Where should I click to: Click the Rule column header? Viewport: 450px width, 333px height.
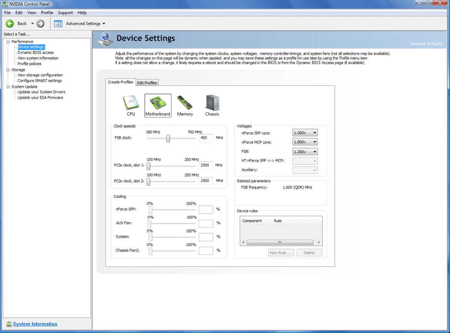click(x=297, y=221)
